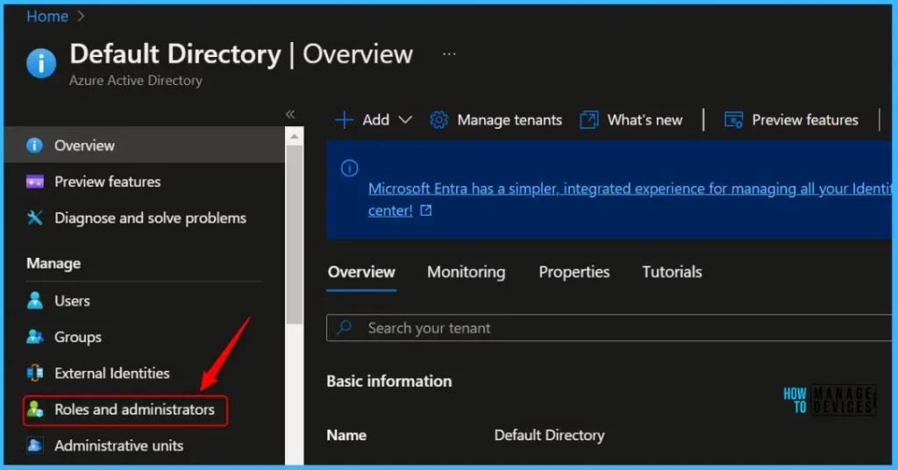Expand the Add dropdown chevron
The height and width of the screenshot is (470, 898).
[x=405, y=120]
